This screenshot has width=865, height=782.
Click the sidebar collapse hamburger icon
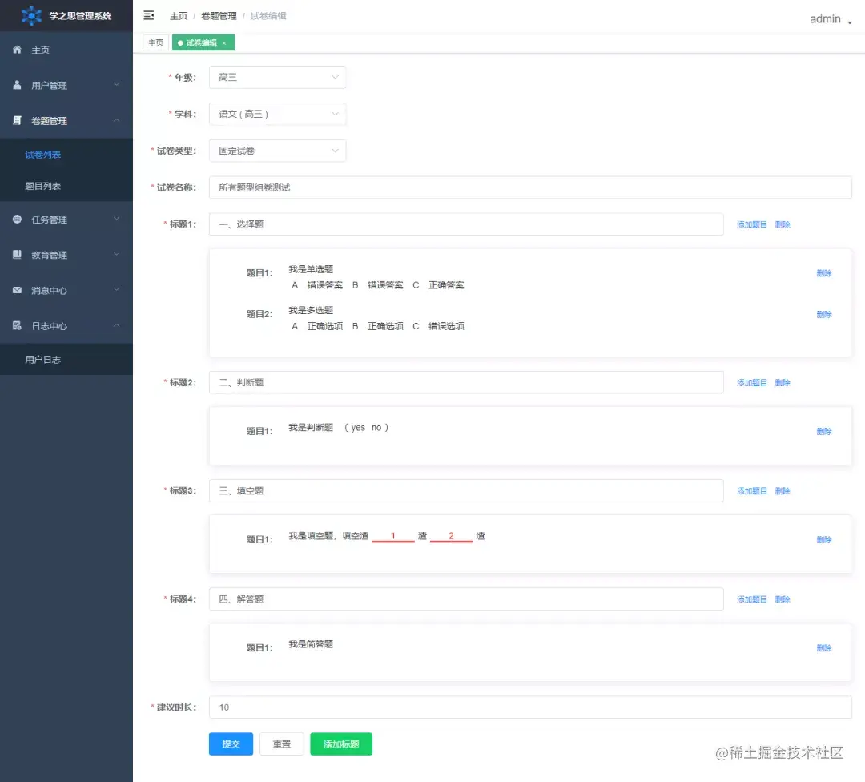(x=148, y=15)
